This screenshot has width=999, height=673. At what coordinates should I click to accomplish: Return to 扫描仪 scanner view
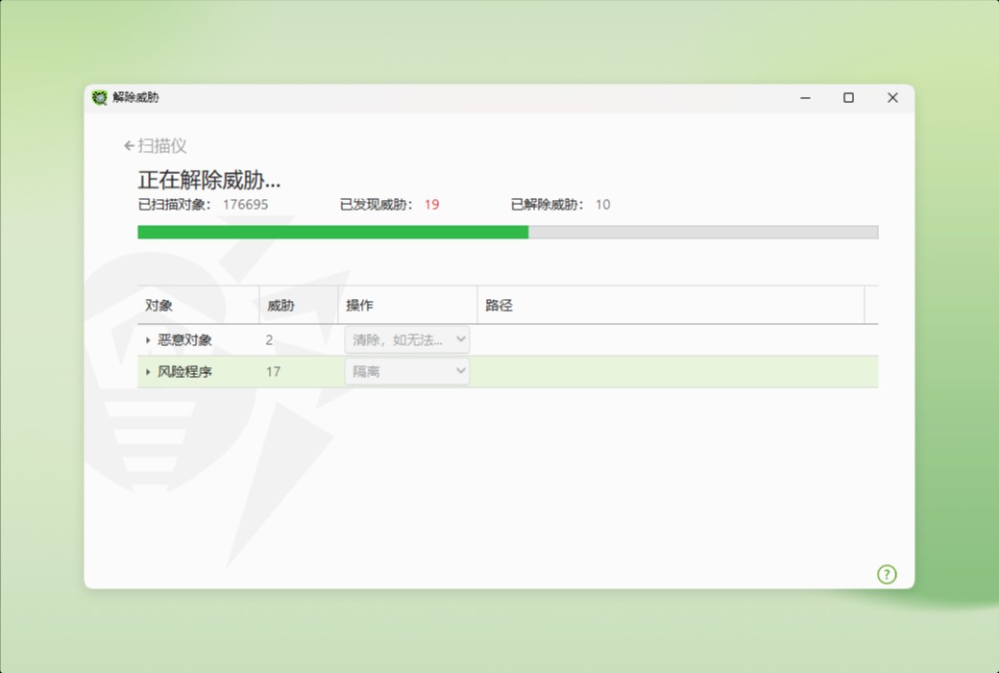click(x=161, y=145)
